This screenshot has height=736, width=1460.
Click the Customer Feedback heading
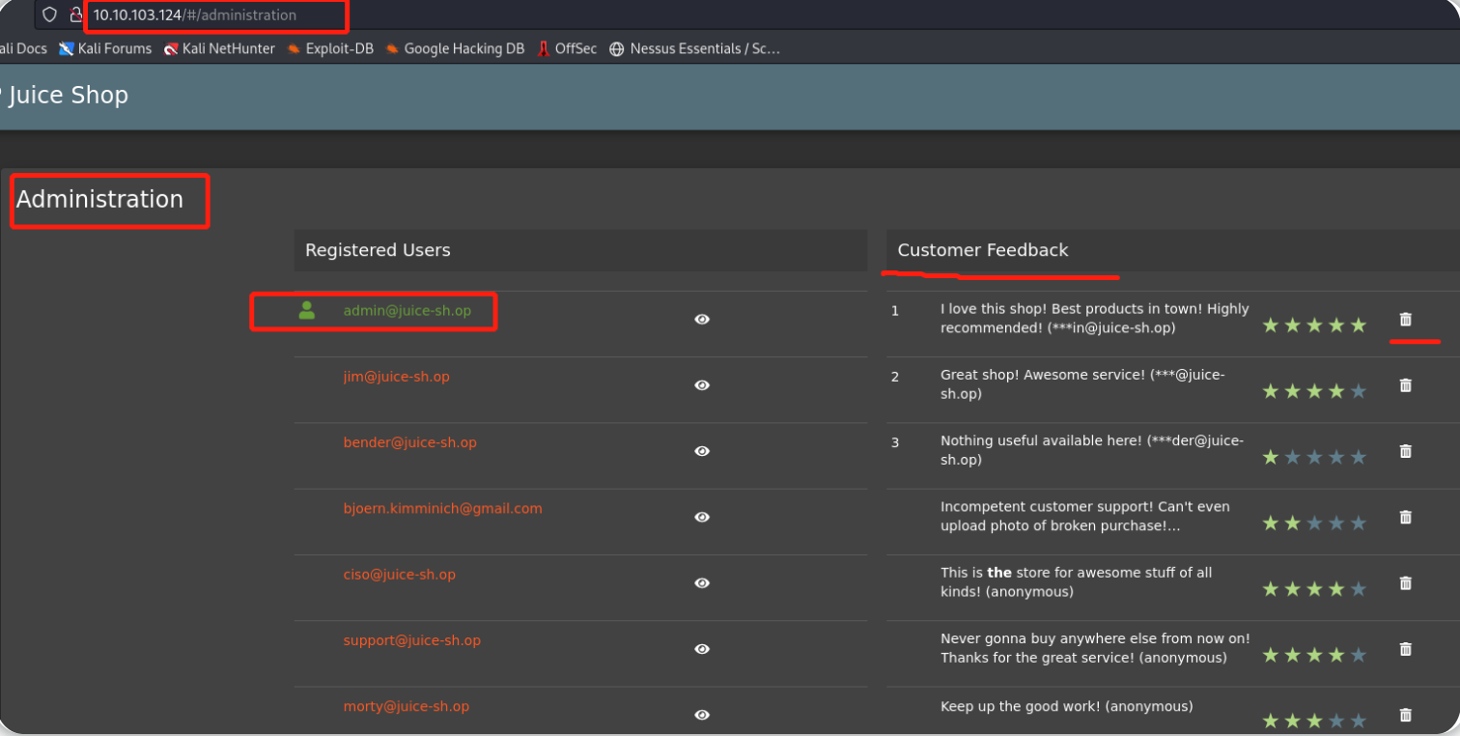click(983, 250)
